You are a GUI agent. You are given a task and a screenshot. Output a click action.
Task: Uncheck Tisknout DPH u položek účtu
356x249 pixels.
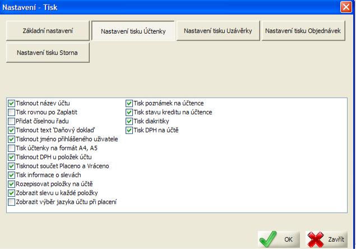click(x=11, y=157)
